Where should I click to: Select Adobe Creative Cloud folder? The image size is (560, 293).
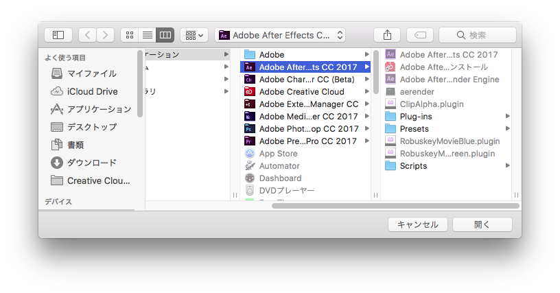[x=305, y=92]
